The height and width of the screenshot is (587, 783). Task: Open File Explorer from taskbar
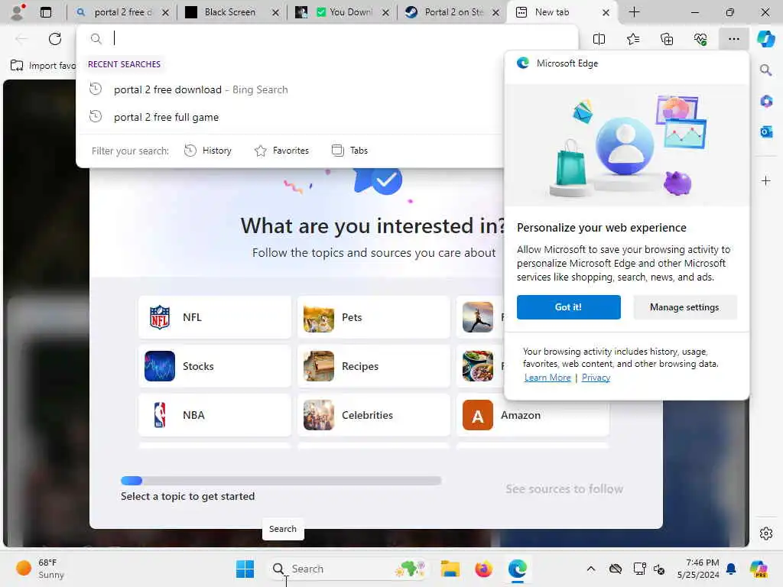[x=450, y=569]
